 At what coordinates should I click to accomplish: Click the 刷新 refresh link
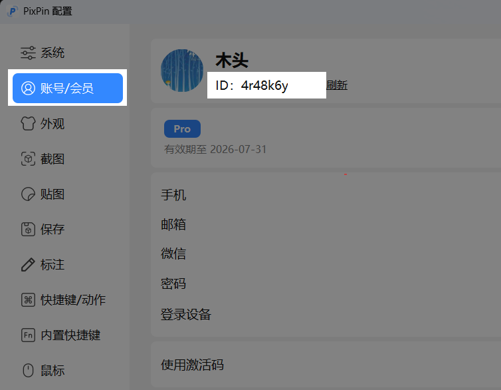coord(337,85)
